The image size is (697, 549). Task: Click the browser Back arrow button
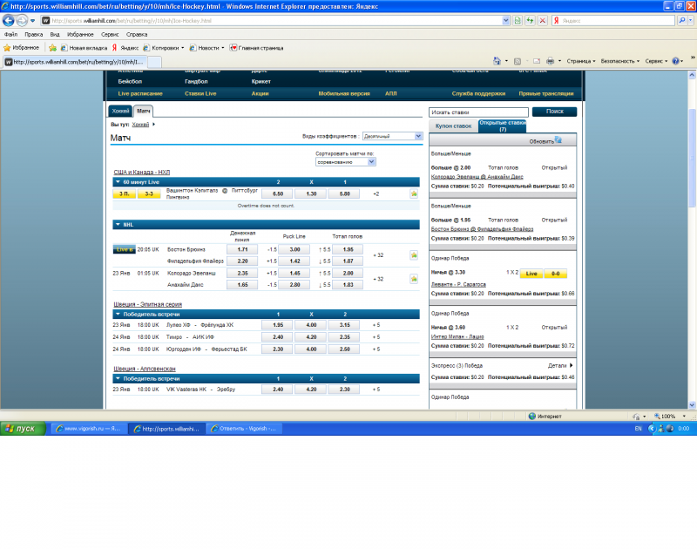pyautogui.click(x=9, y=20)
